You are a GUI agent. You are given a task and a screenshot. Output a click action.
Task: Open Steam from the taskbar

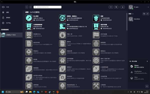point(50,92)
